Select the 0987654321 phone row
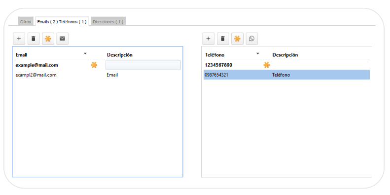 coord(286,75)
